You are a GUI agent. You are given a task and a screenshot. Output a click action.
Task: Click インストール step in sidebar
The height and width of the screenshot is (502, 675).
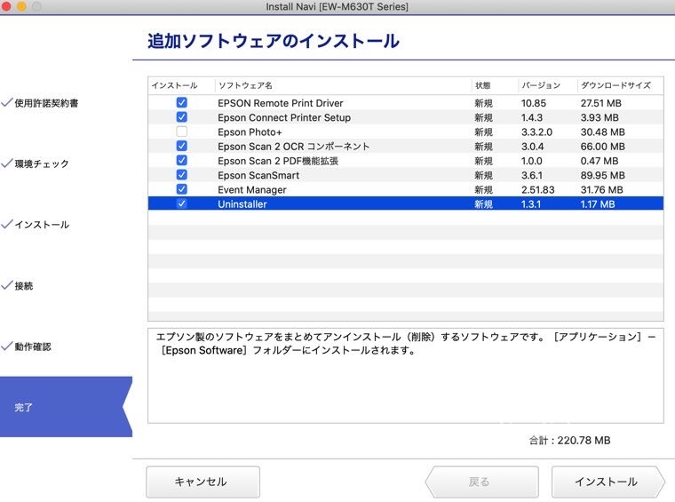click(42, 225)
